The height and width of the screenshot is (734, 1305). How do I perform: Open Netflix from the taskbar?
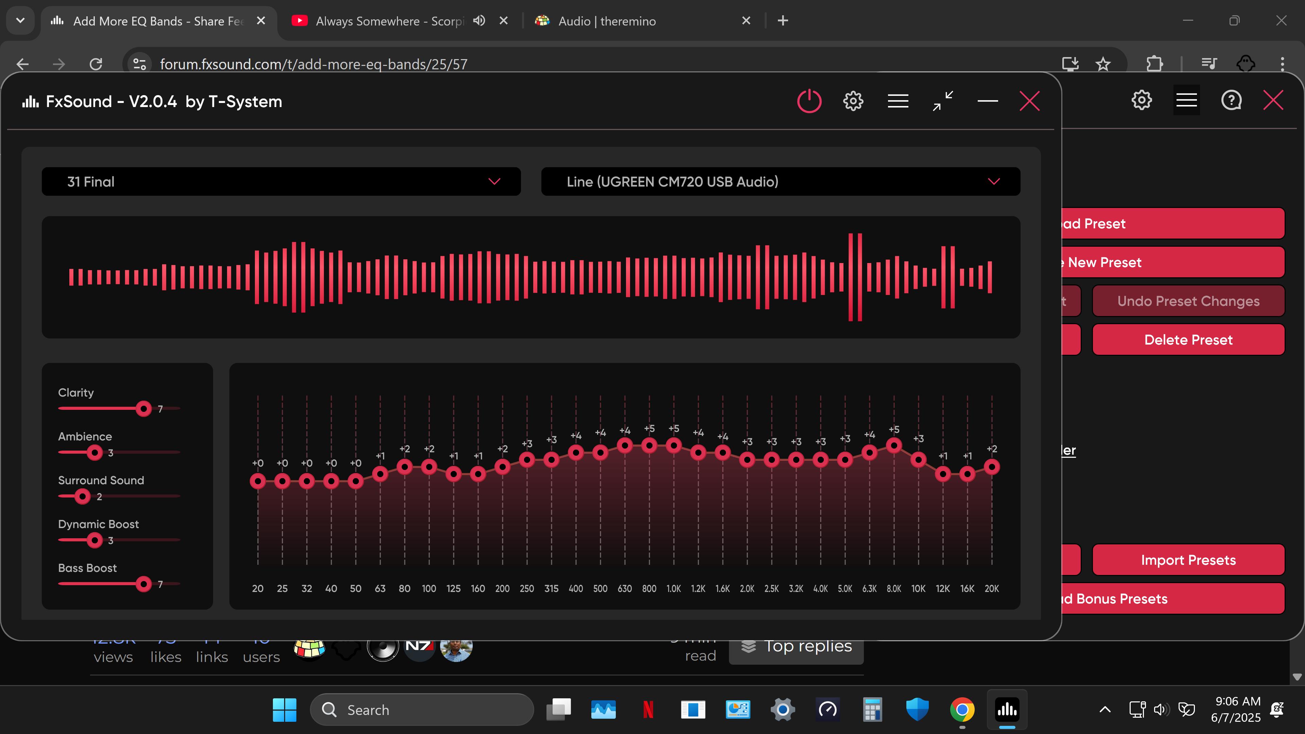tap(648, 710)
